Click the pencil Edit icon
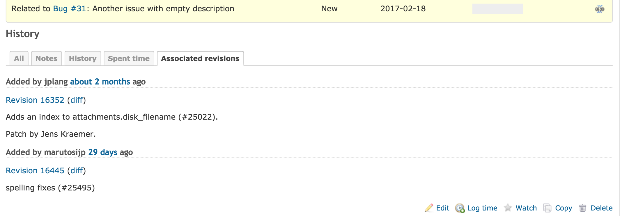 pos(429,208)
